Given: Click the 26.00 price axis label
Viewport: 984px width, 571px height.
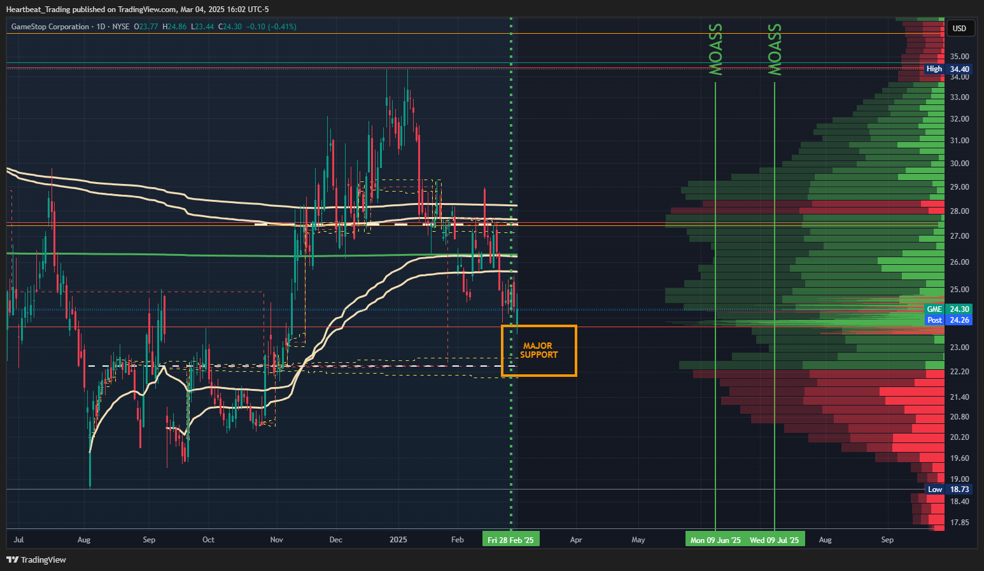Looking at the screenshot, I should (959, 262).
